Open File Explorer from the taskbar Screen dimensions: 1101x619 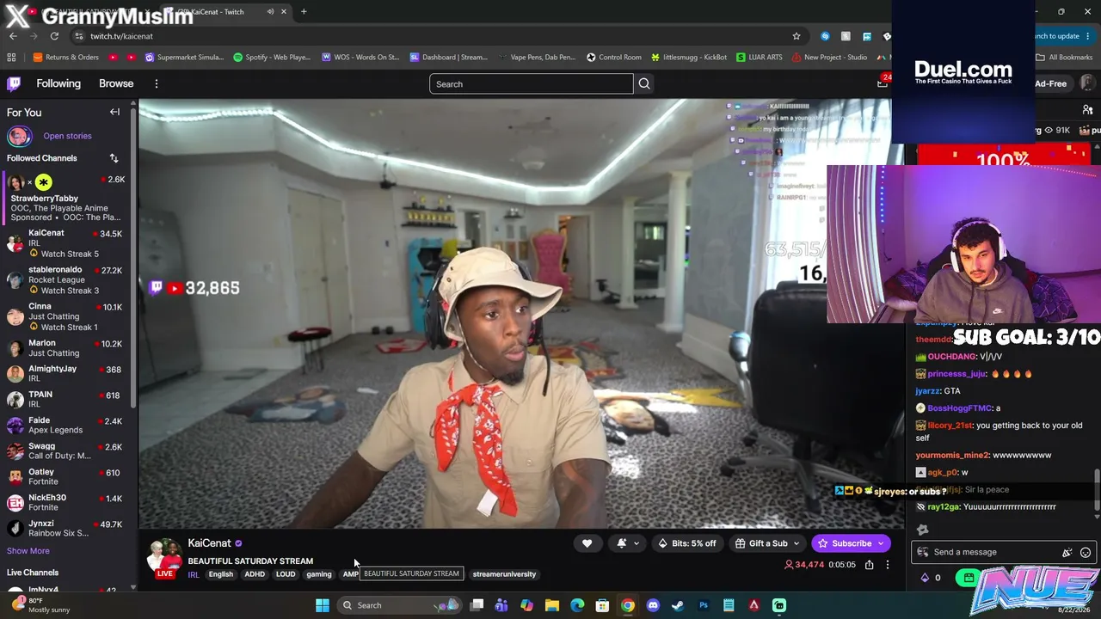tap(552, 605)
